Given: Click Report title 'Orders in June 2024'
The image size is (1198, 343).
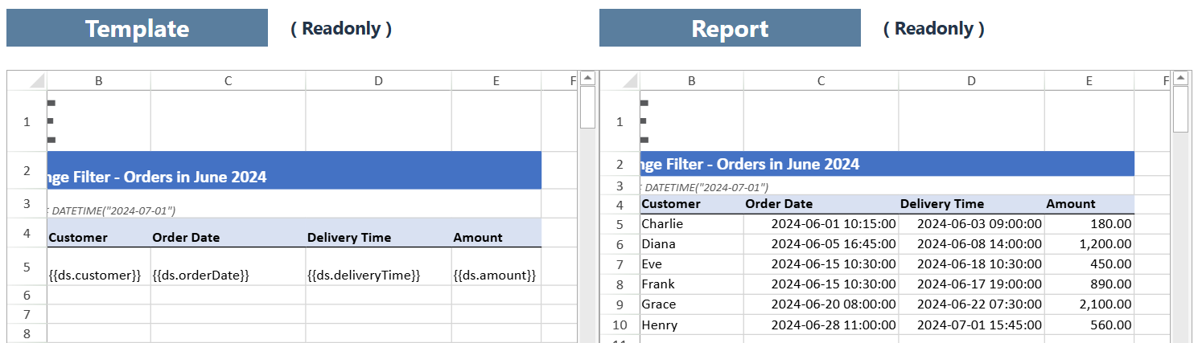Looking at the screenshot, I should click(x=788, y=164).
